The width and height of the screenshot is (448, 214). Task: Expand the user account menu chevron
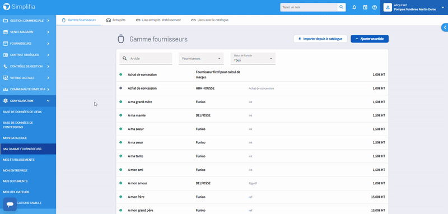(x=443, y=8)
